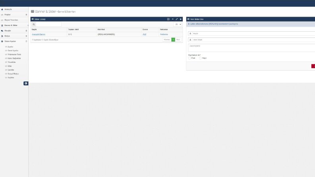Expand Slider Listesi panel to fullscreen
315x177 pixels.
point(177,19)
